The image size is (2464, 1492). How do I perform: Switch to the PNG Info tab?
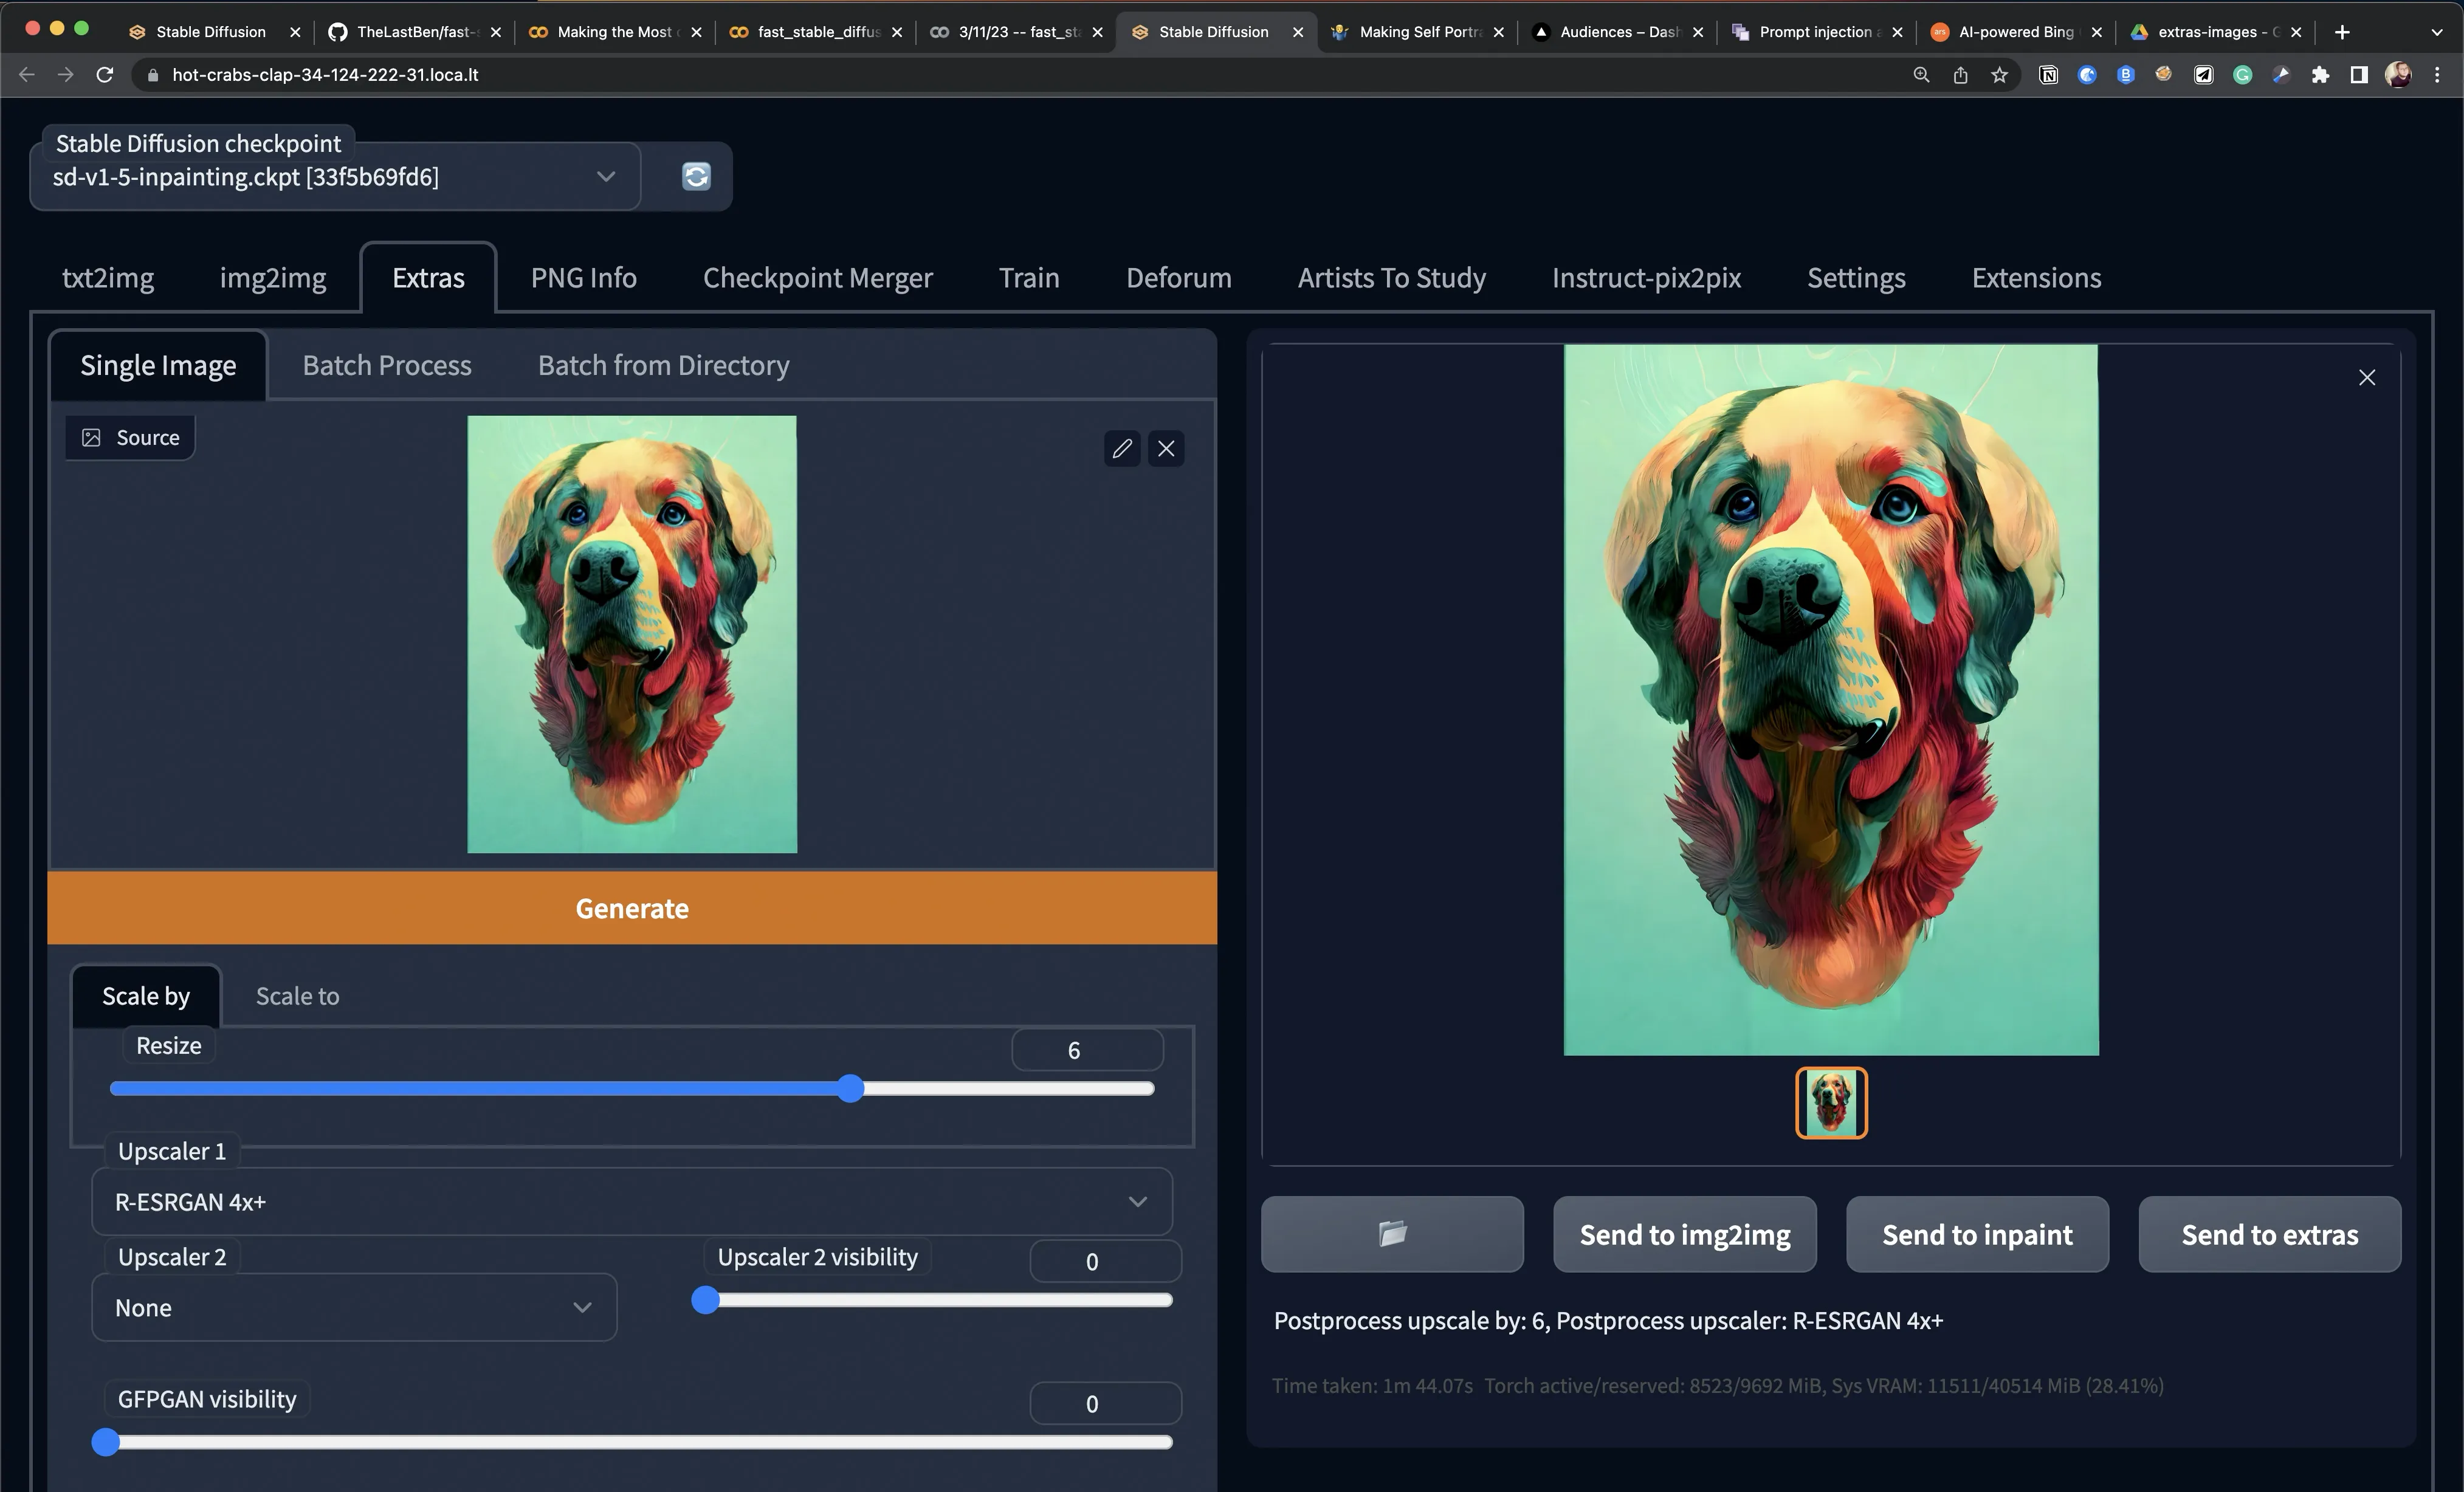click(x=583, y=277)
